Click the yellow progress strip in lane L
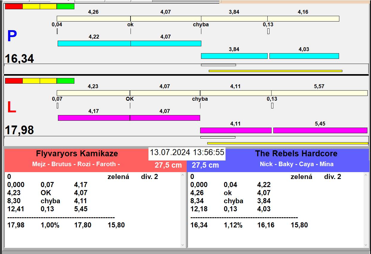The width and height of the screenshot is (371, 254). pos(288,143)
